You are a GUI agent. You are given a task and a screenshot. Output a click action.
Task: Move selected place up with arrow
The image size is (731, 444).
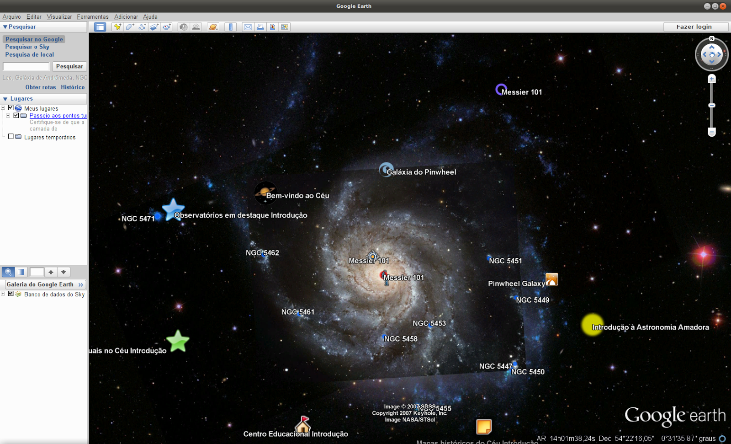[x=51, y=272]
